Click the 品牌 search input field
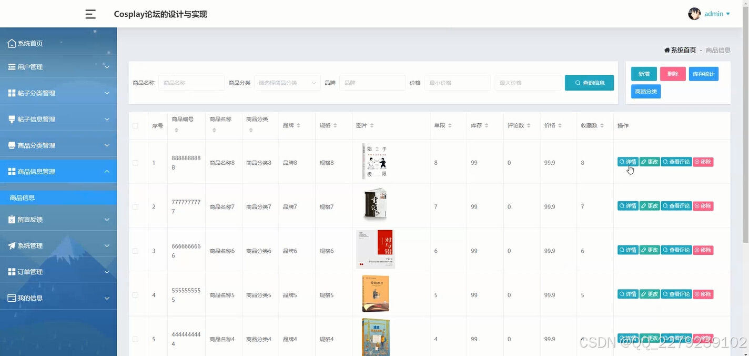Screen dimensions: 749x356 372,83
